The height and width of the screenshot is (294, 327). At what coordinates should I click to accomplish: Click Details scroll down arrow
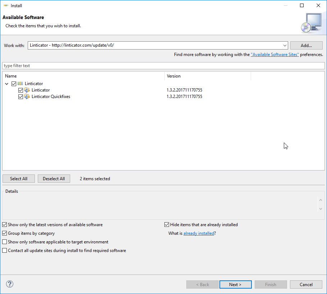[x=321, y=209]
